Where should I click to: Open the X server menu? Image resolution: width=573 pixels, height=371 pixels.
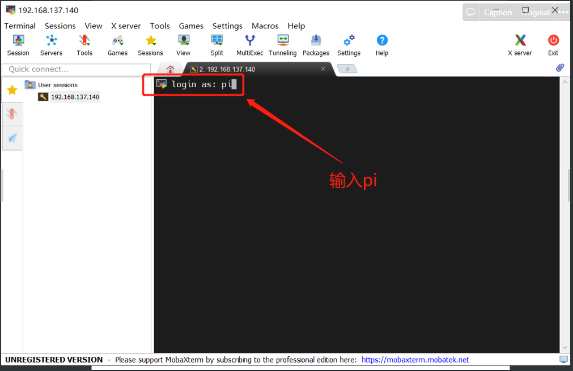[x=126, y=26]
